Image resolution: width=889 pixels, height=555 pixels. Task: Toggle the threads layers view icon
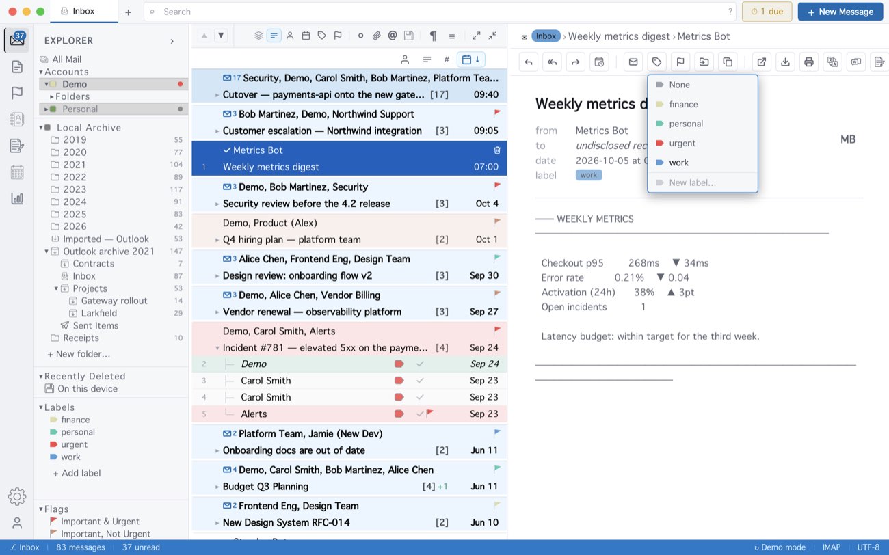pos(258,36)
